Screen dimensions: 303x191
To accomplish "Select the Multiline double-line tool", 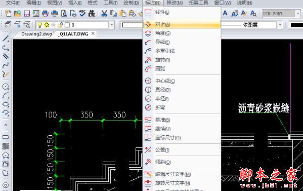I will click(6, 56).
